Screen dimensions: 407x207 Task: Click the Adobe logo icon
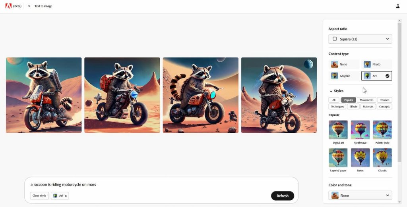click(x=8, y=6)
